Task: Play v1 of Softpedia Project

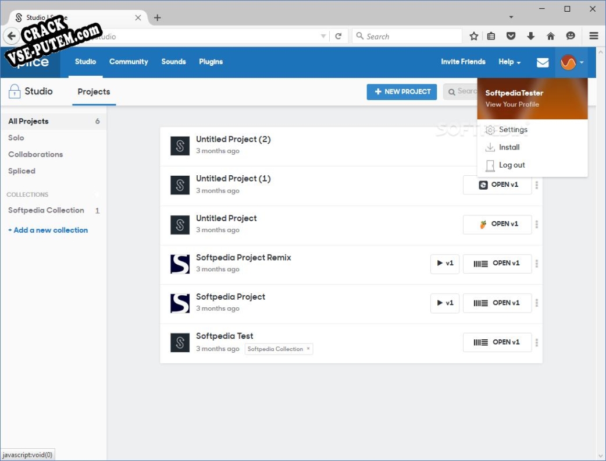Action: (x=444, y=303)
